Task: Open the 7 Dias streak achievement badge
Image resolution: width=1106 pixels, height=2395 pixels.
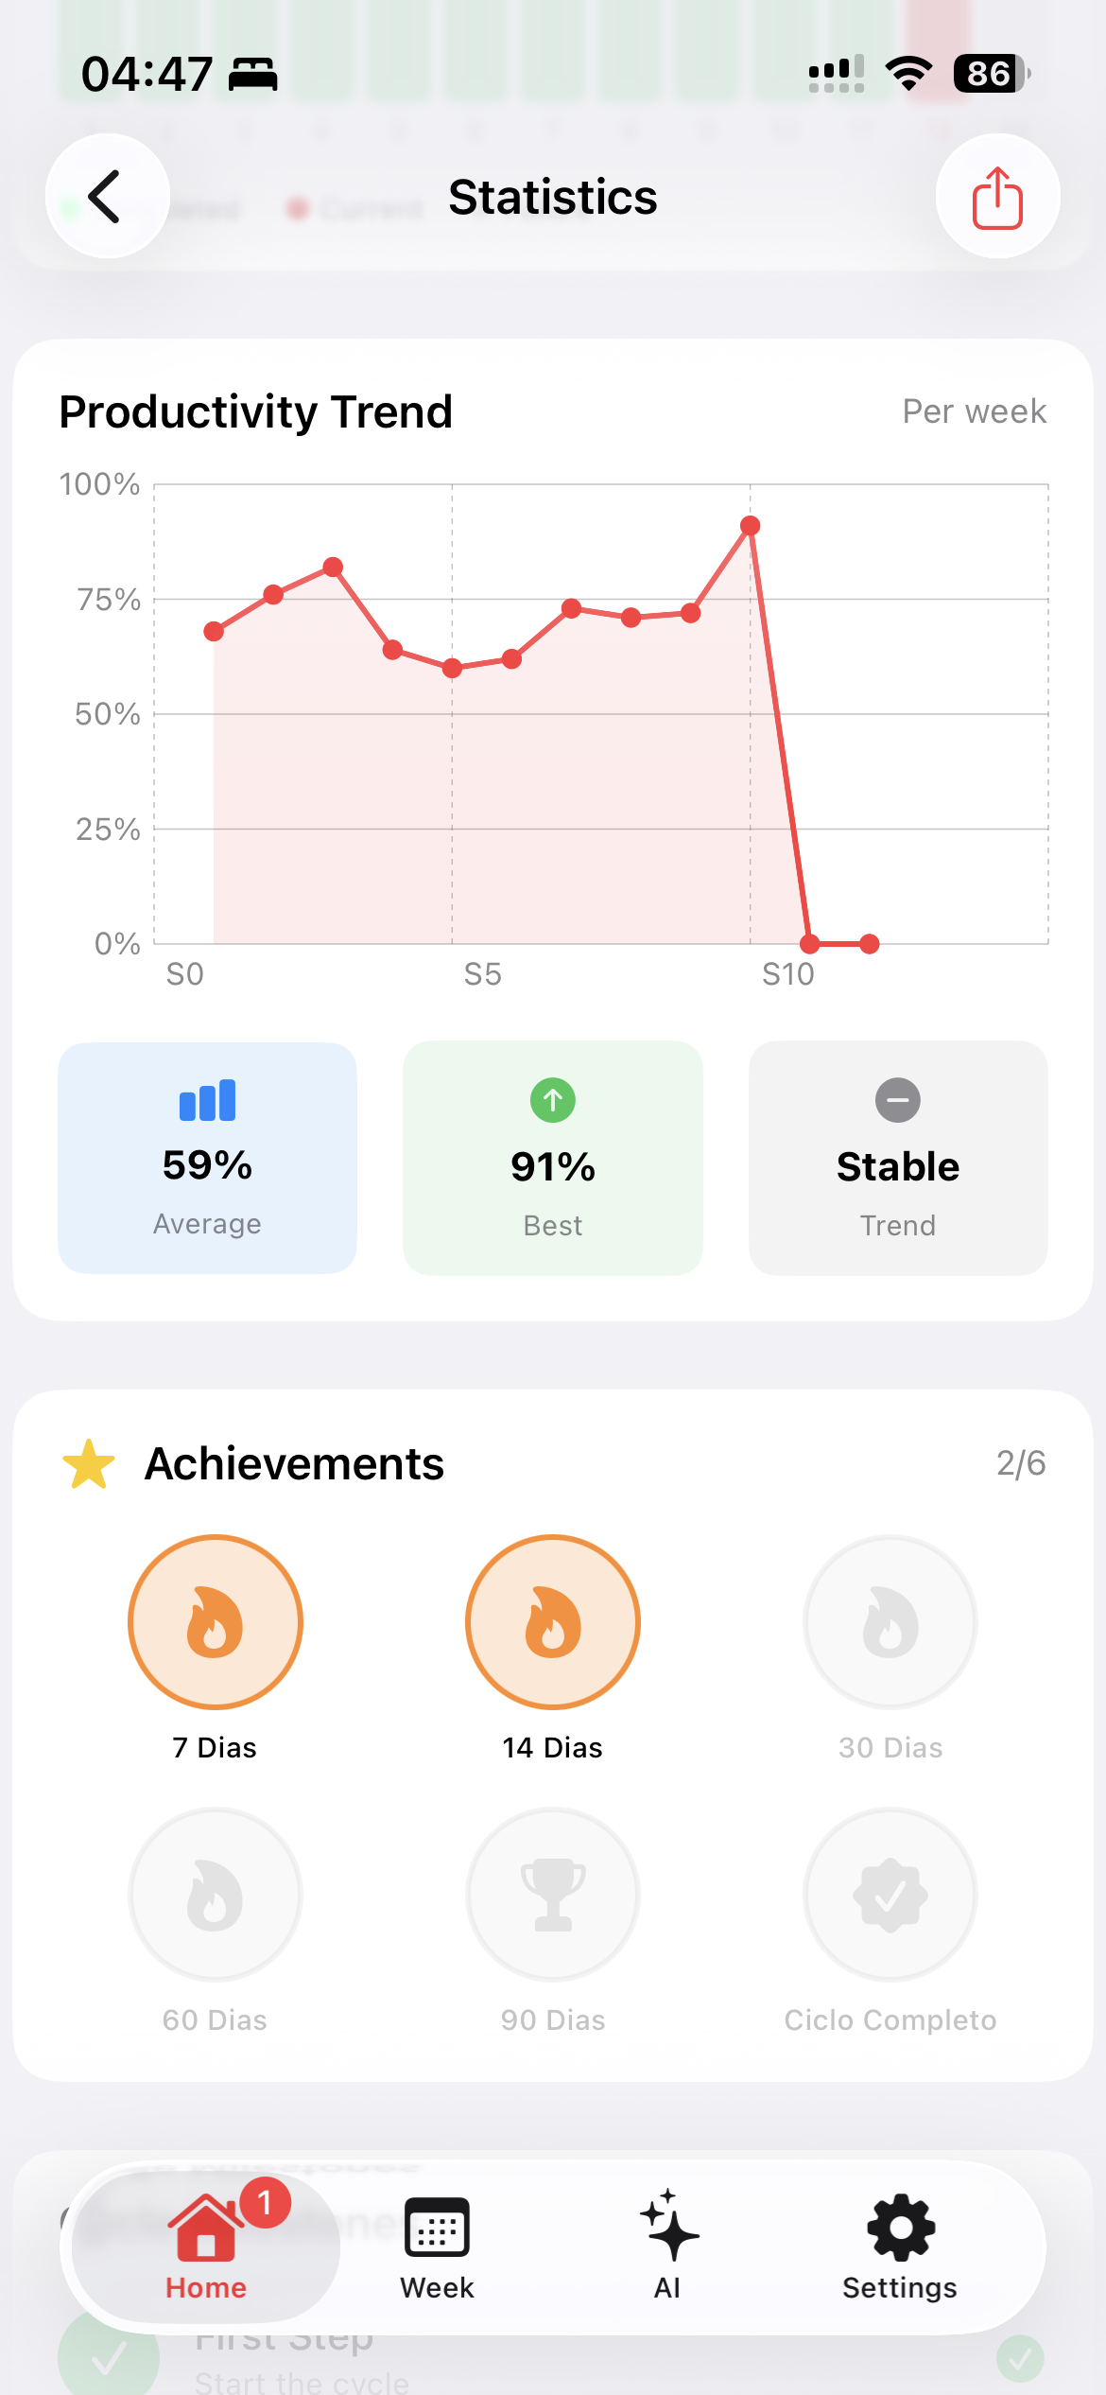Action: pos(215,1621)
